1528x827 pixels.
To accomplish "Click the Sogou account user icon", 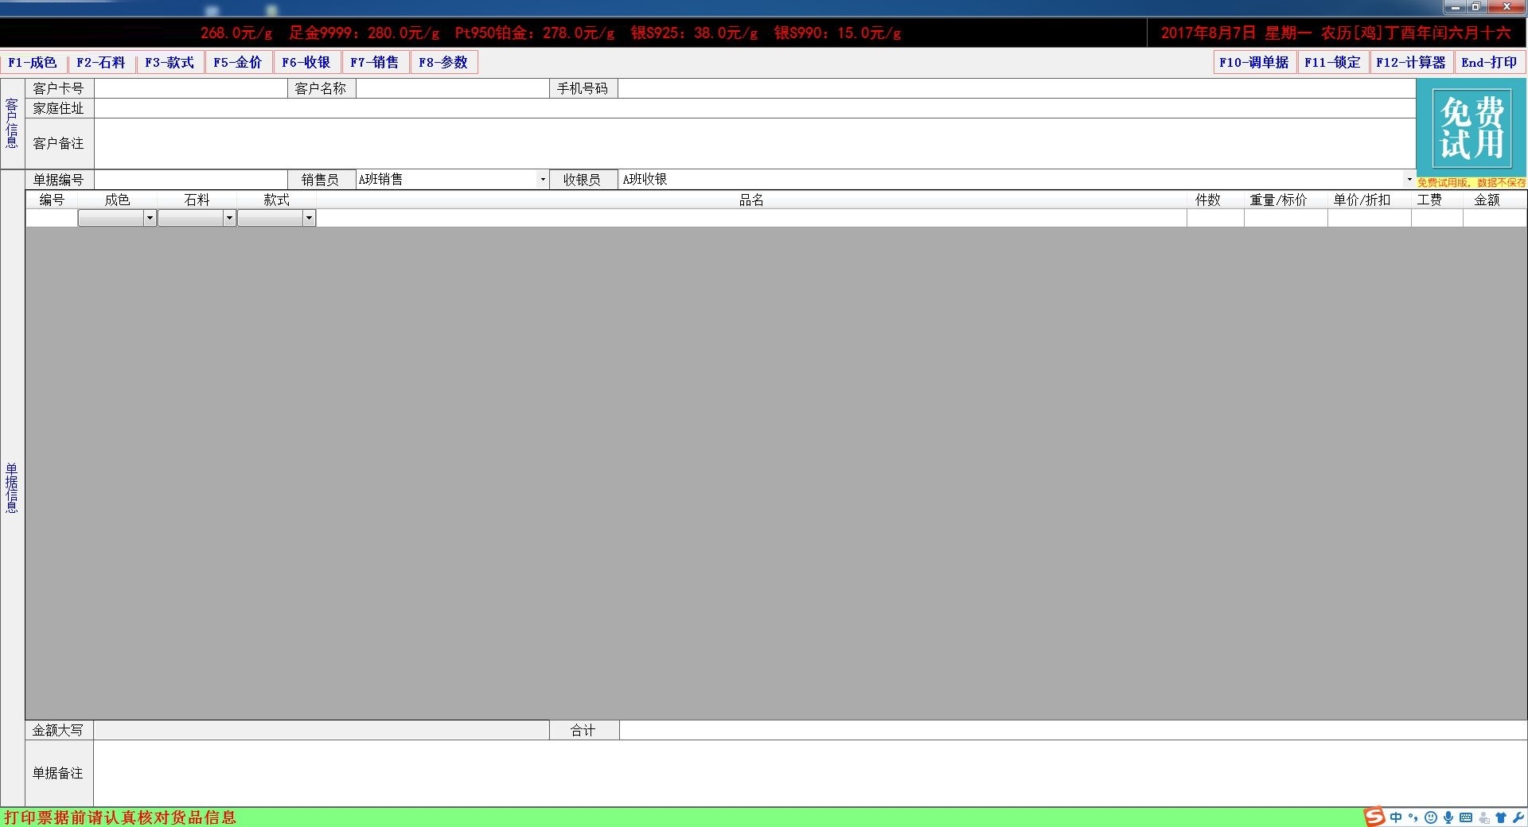I will point(1484,817).
